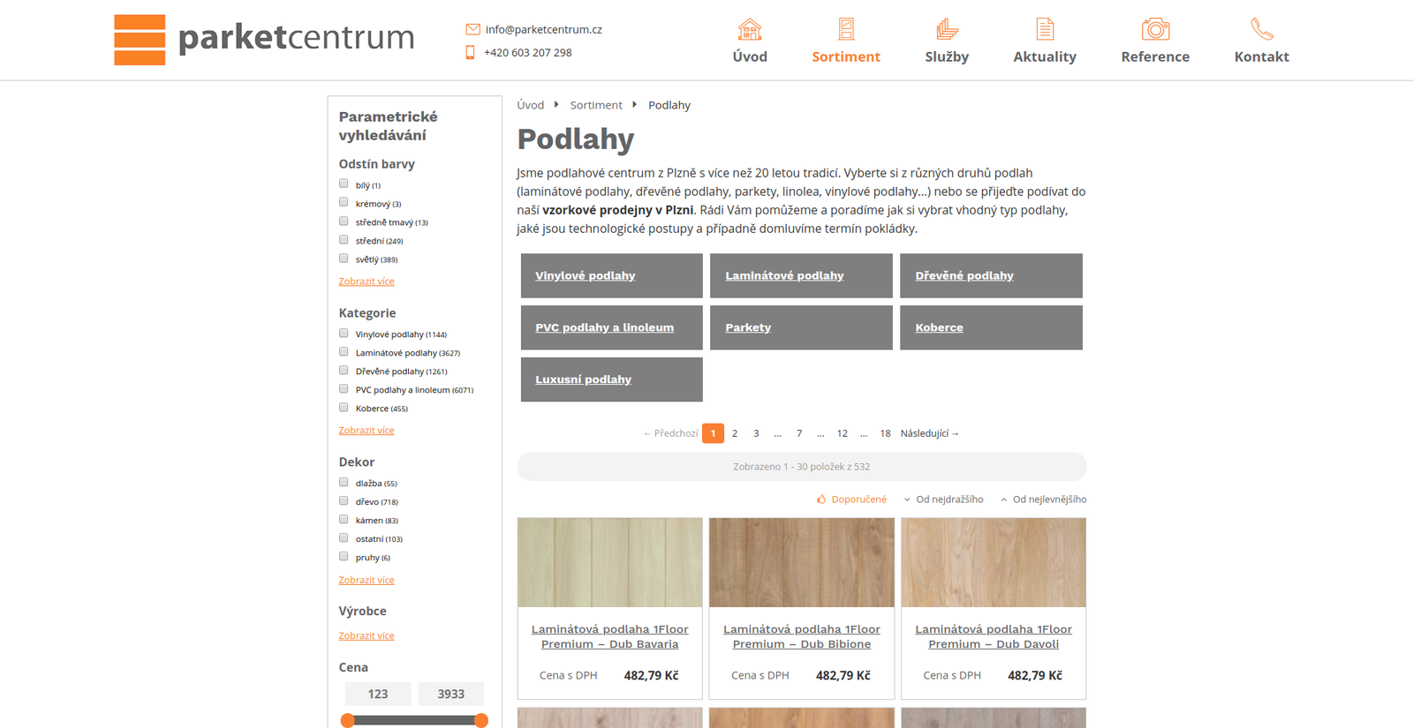Viewport: 1413px width, 728px height.
Task: Open the Sortiment menu item
Action: click(845, 56)
